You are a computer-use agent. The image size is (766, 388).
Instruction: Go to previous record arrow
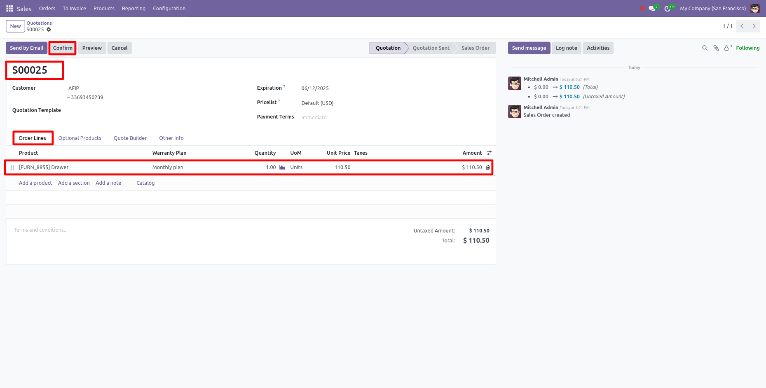click(742, 26)
